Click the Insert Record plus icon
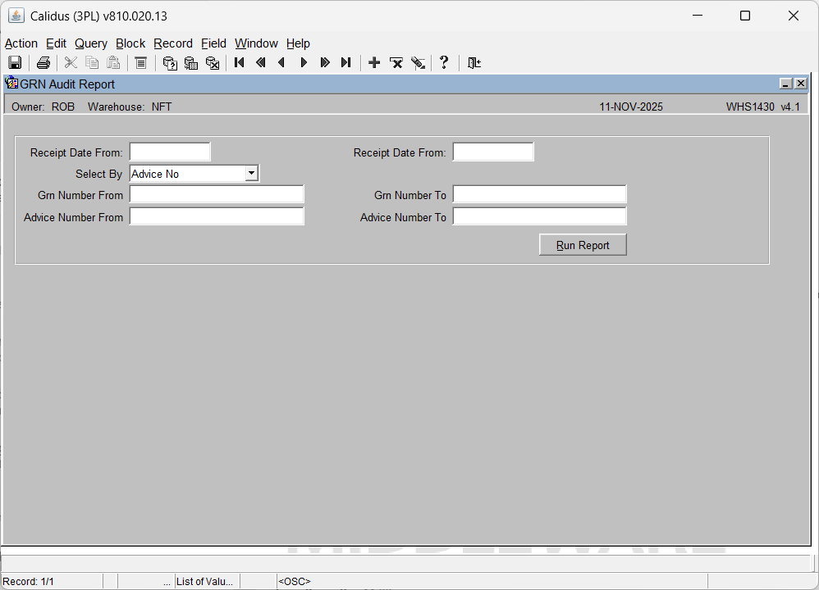819x590 pixels. 374,63
